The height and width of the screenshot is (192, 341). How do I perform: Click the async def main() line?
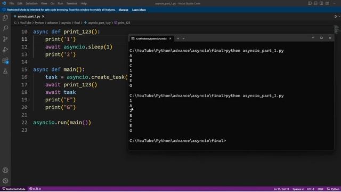click(59, 69)
